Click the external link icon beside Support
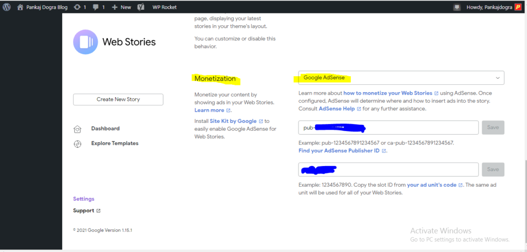Viewport: 527px width, 252px height. 98,211
